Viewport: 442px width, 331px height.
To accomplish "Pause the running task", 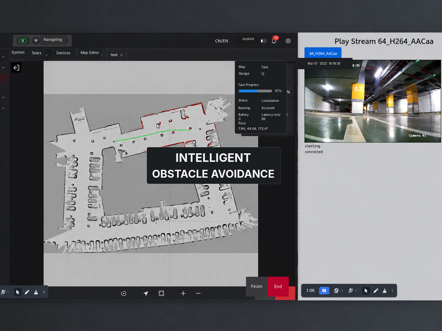I will [257, 286].
